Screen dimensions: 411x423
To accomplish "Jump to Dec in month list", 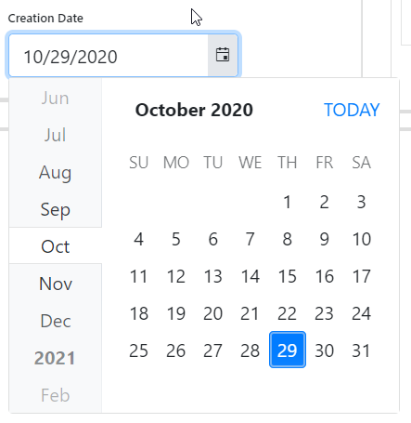I will [56, 321].
